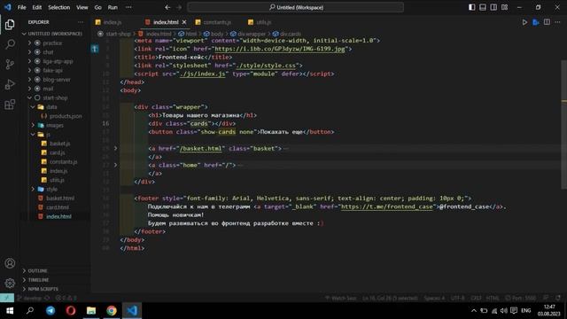The height and width of the screenshot is (319, 567).
Task: Open the Run menu
Action: (113, 7)
